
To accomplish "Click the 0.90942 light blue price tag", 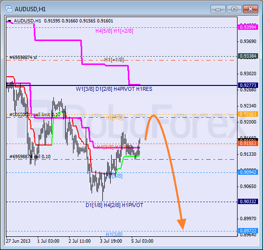I will pos(248,172).
